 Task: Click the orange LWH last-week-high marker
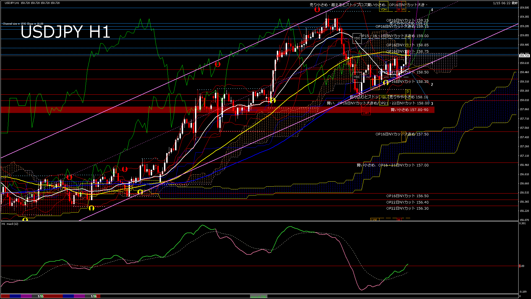click(x=375, y=88)
